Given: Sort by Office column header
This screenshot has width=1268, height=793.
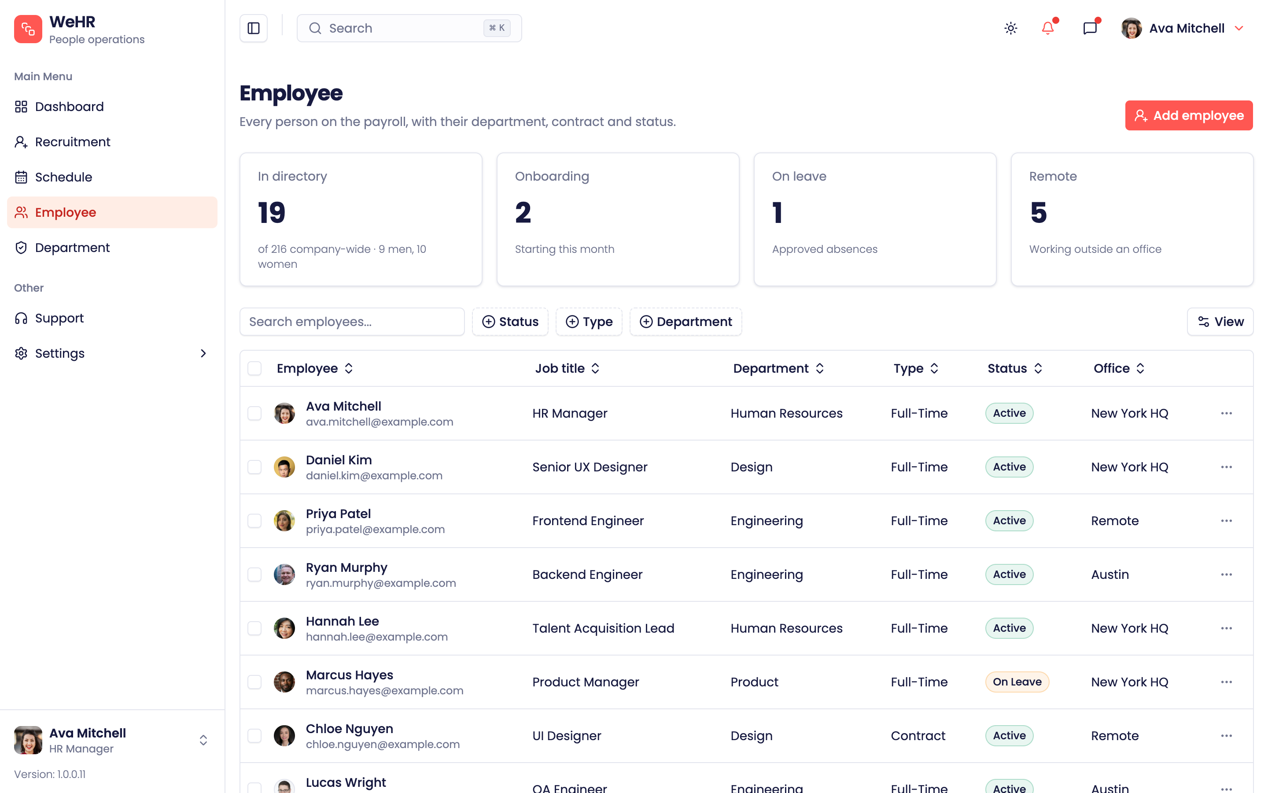Looking at the screenshot, I should [x=1119, y=368].
